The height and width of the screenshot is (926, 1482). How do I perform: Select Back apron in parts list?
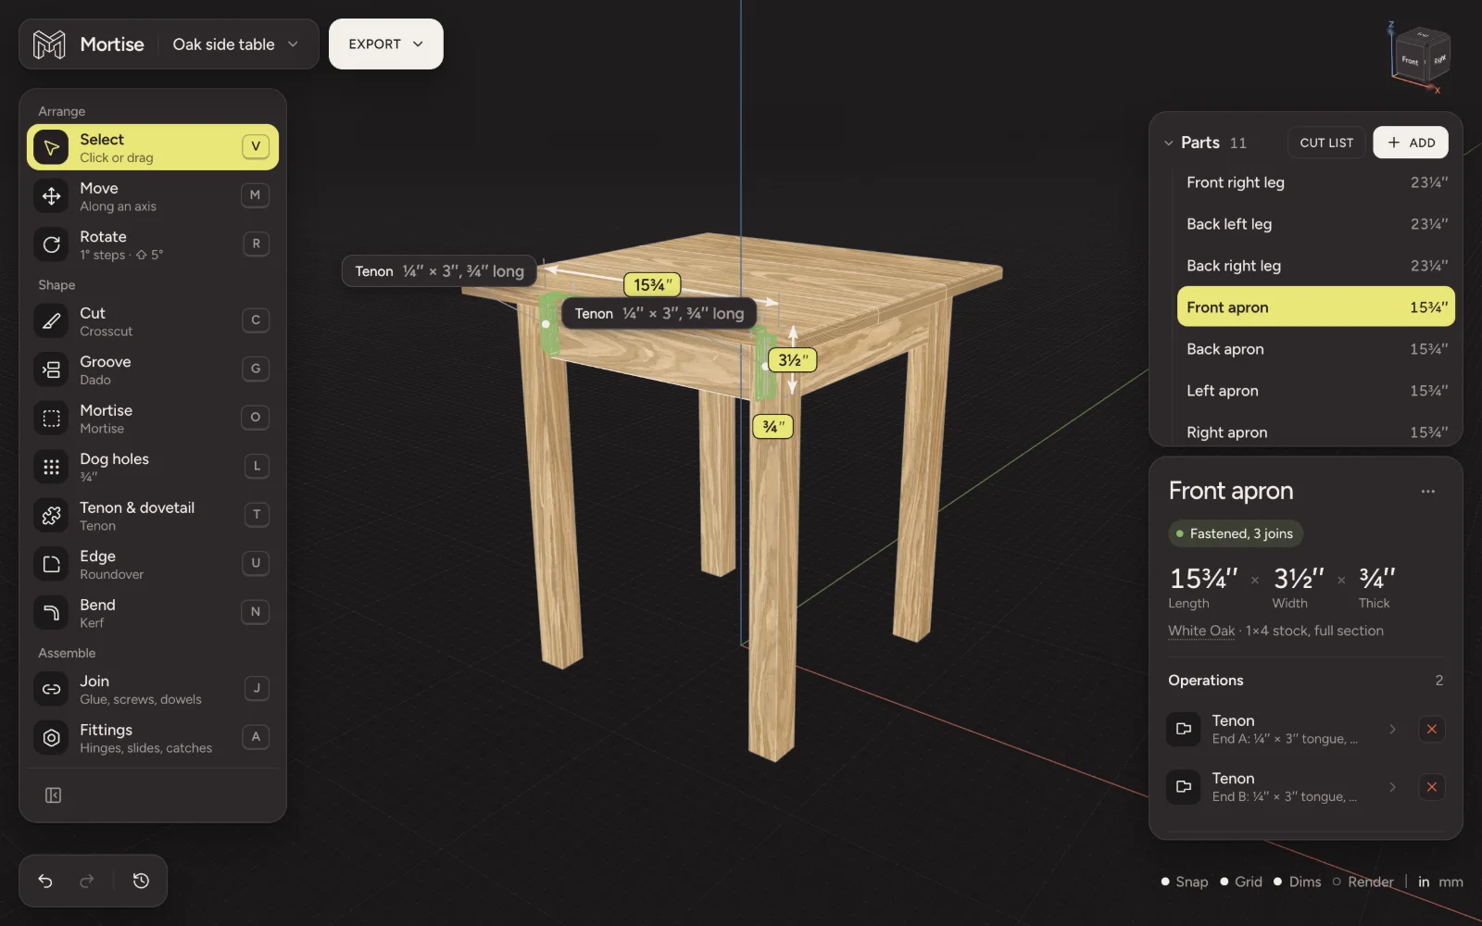(x=1315, y=349)
